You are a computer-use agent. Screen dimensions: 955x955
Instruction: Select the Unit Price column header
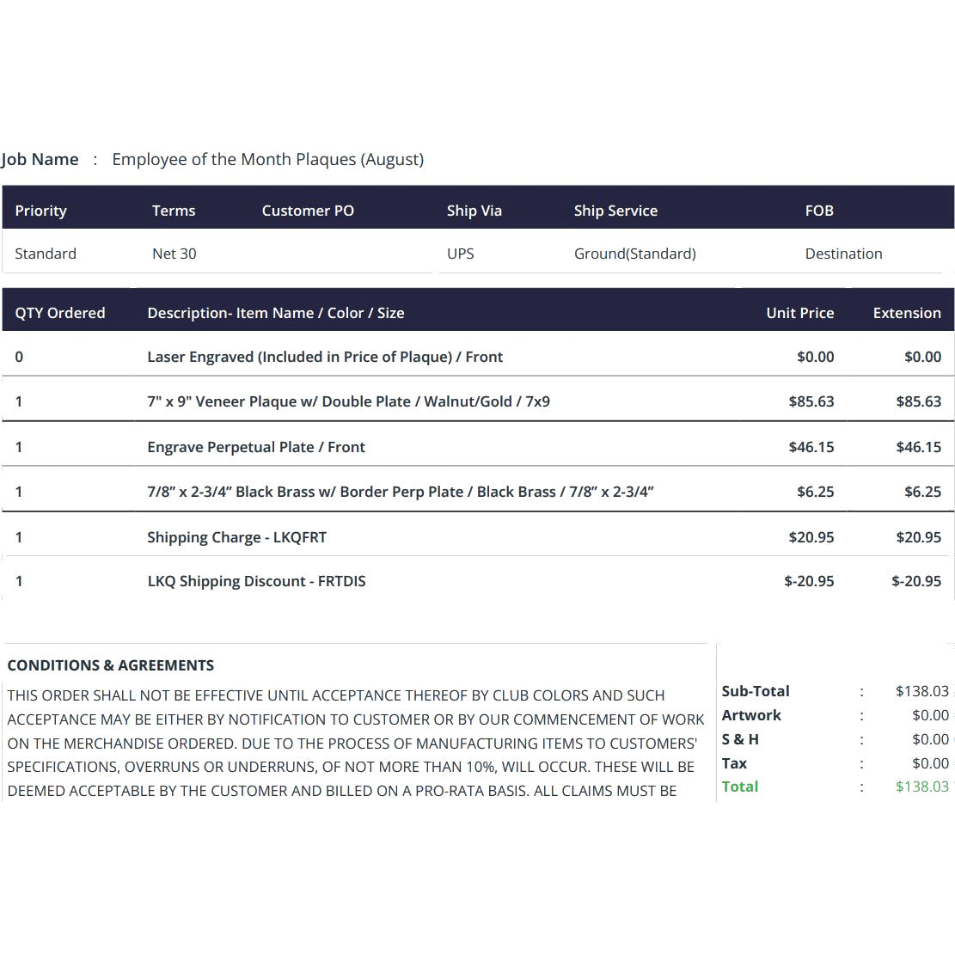coord(799,313)
